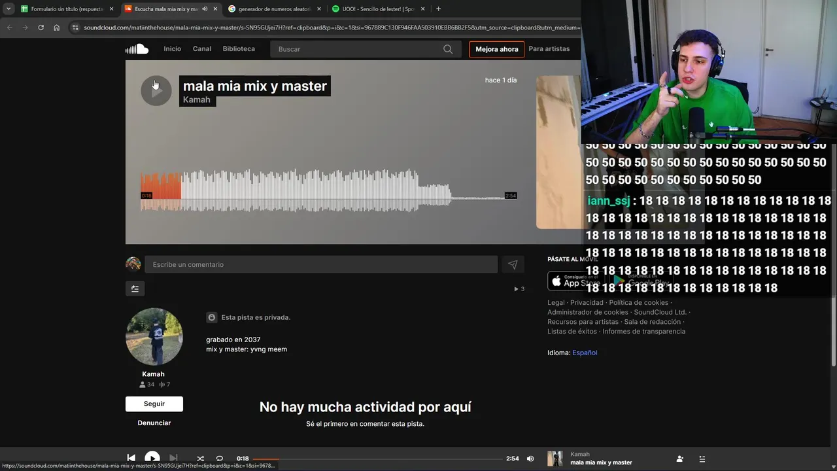Open the Inicio menu item
The image size is (837, 471).
tap(173, 49)
